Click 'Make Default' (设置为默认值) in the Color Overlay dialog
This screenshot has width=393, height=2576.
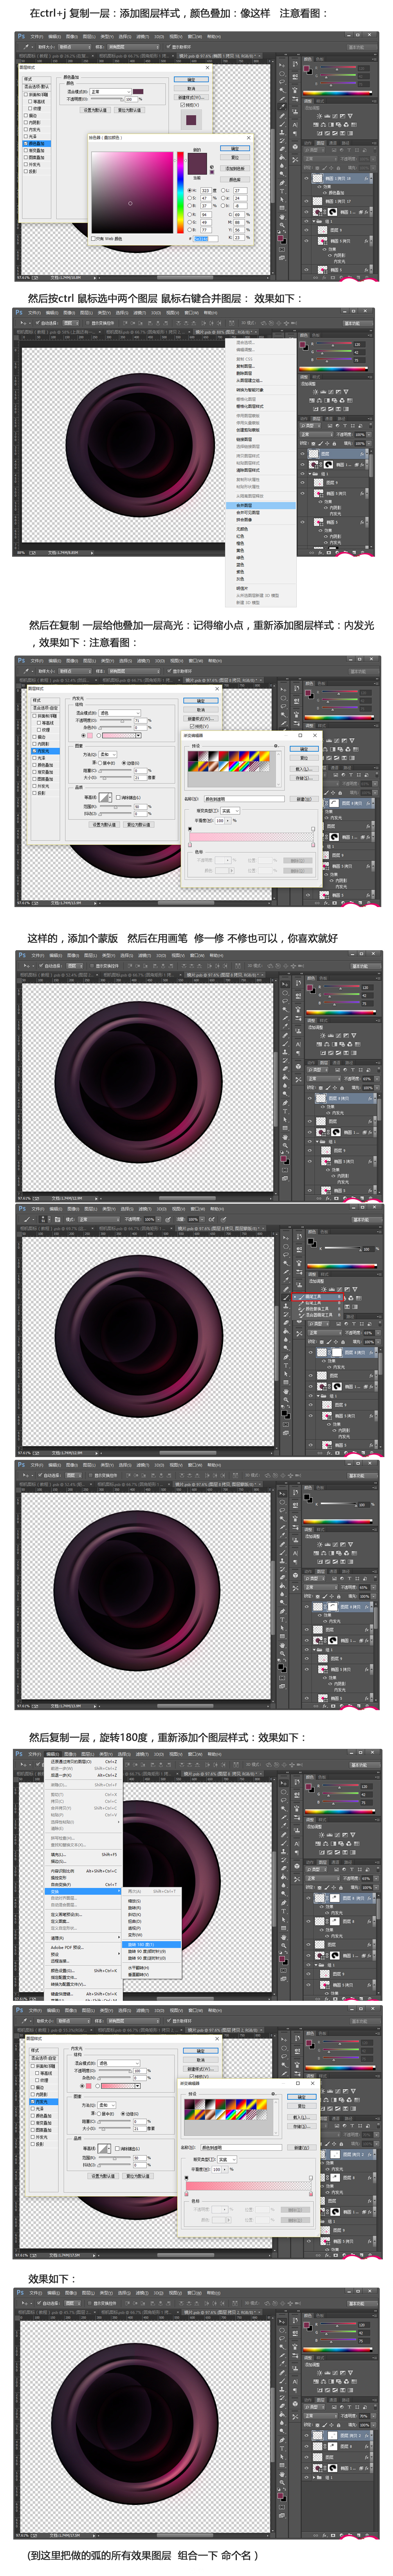tap(97, 110)
